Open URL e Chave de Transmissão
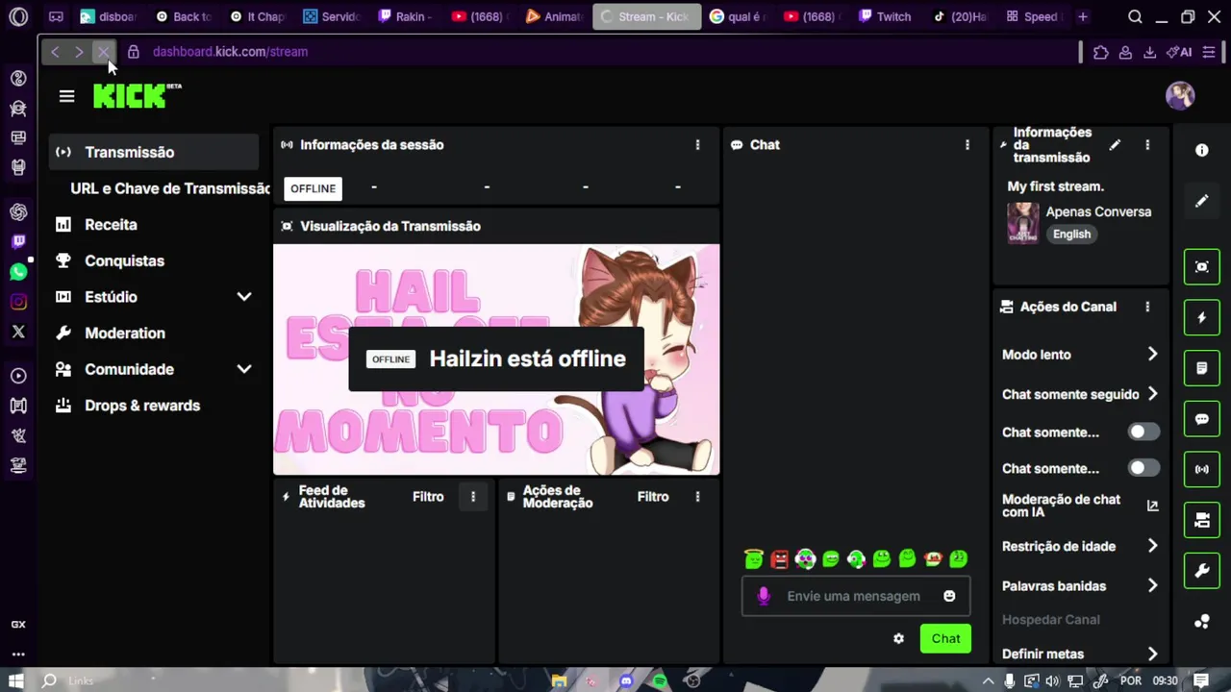Image resolution: width=1231 pixels, height=692 pixels. (169, 188)
